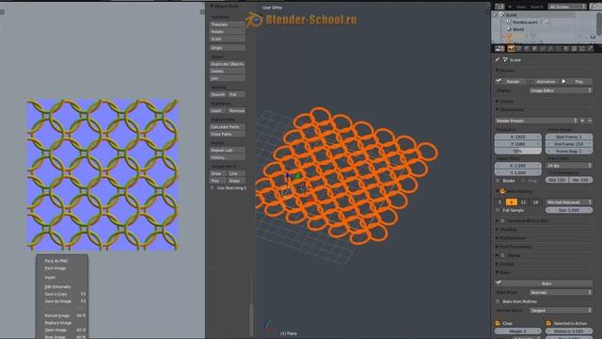Collapse the Dimensions panel
This screenshot has width=602, height=339.
click(510, 109)
